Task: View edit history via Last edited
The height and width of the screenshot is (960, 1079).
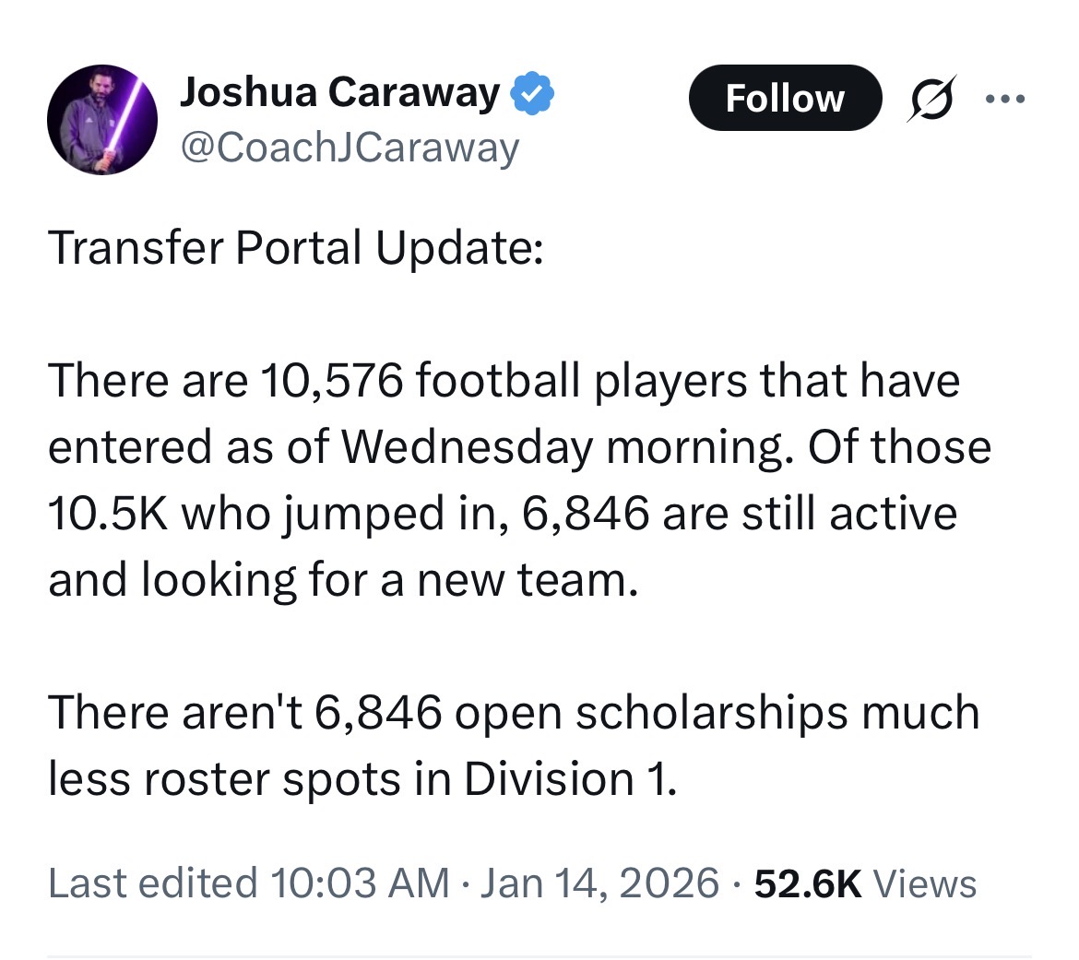Action: coord(152,883)
